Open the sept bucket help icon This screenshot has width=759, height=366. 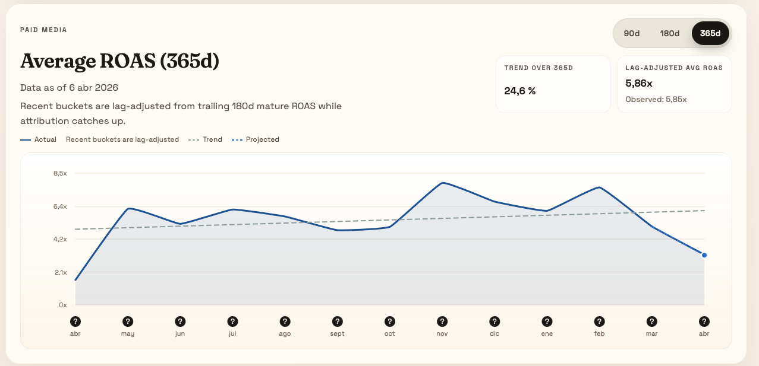pos(337,320)
